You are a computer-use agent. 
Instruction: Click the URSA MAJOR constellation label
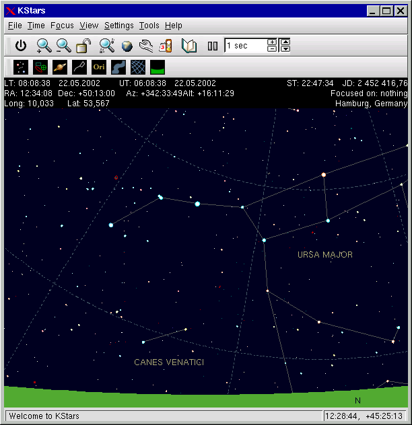pos(325,255)
